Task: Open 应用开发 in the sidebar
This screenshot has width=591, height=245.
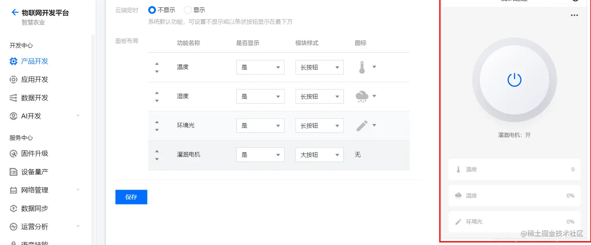Action: (x=35, y=80)
